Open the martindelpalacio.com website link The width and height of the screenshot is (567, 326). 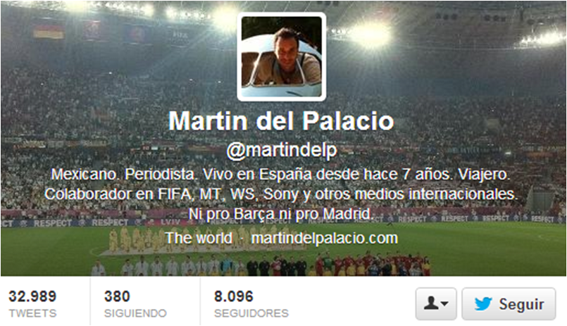point(325,238)
